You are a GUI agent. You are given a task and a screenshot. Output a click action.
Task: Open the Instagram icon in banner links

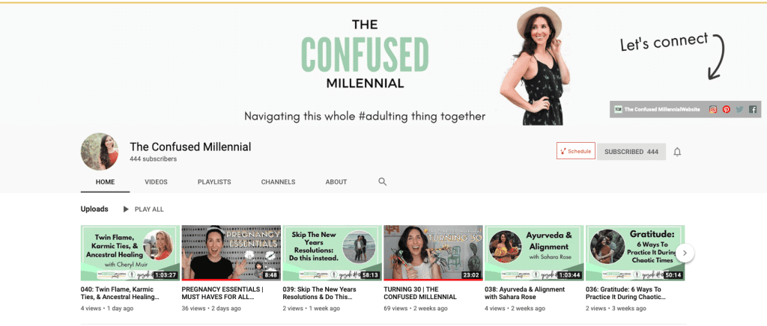pyautogui.click(x=713, y=109)
